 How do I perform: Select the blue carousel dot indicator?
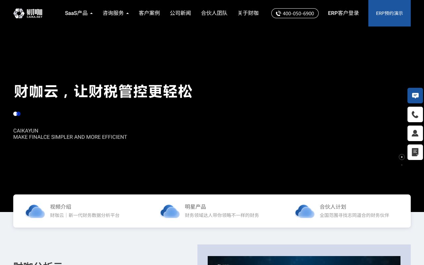point(19,114)
